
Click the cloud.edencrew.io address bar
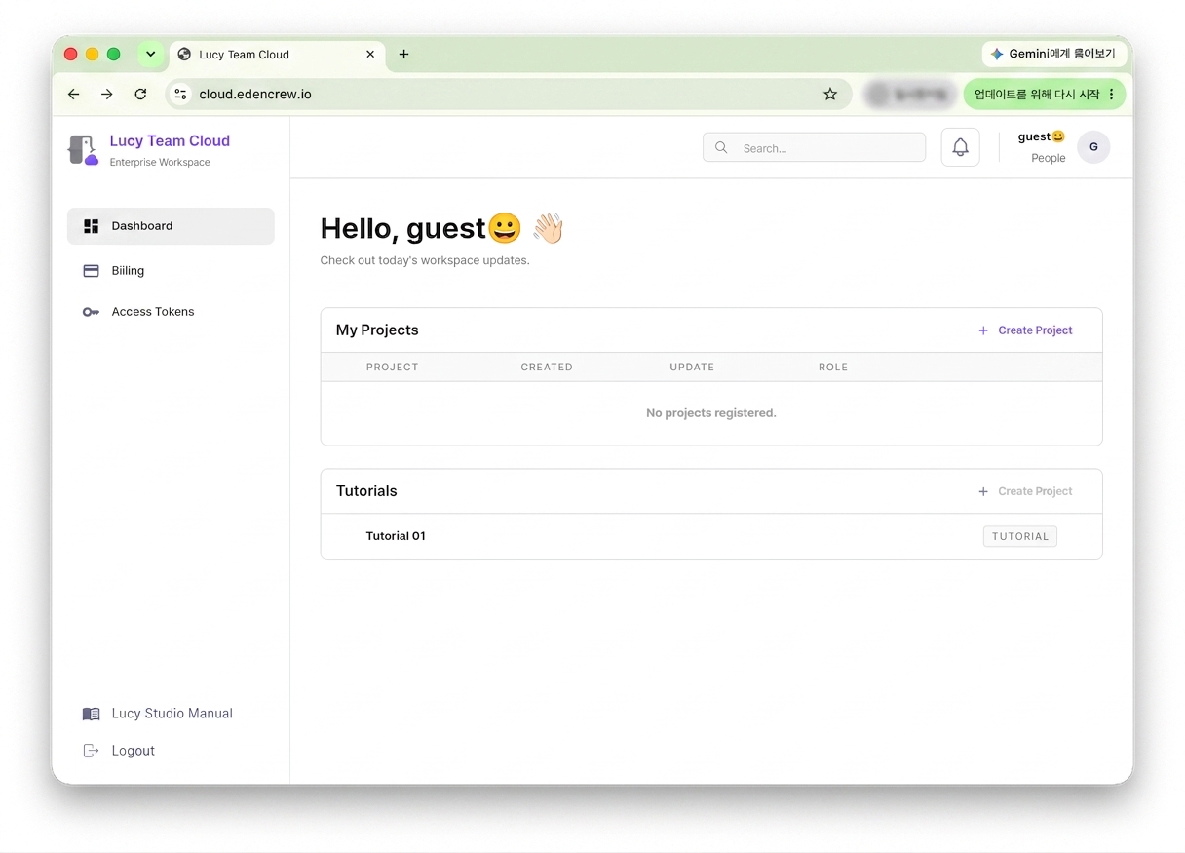pyautogui.click(x=507, y=95)
